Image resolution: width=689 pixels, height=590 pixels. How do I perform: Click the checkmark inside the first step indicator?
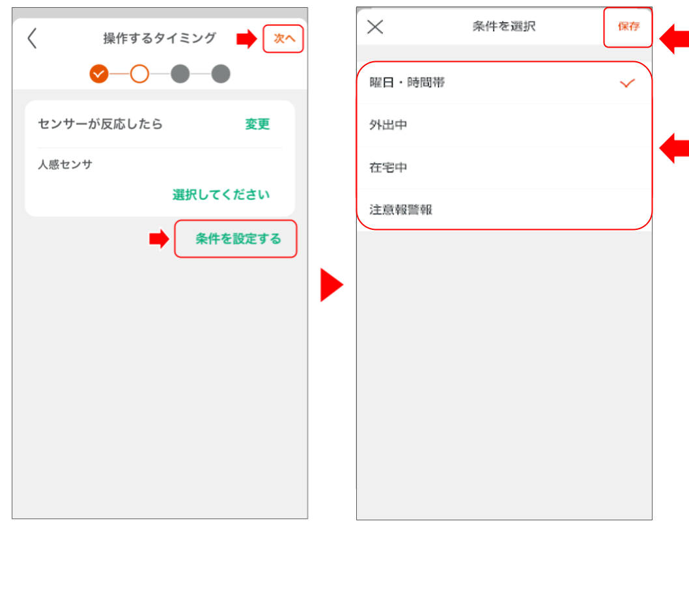[x=99, y=74]
